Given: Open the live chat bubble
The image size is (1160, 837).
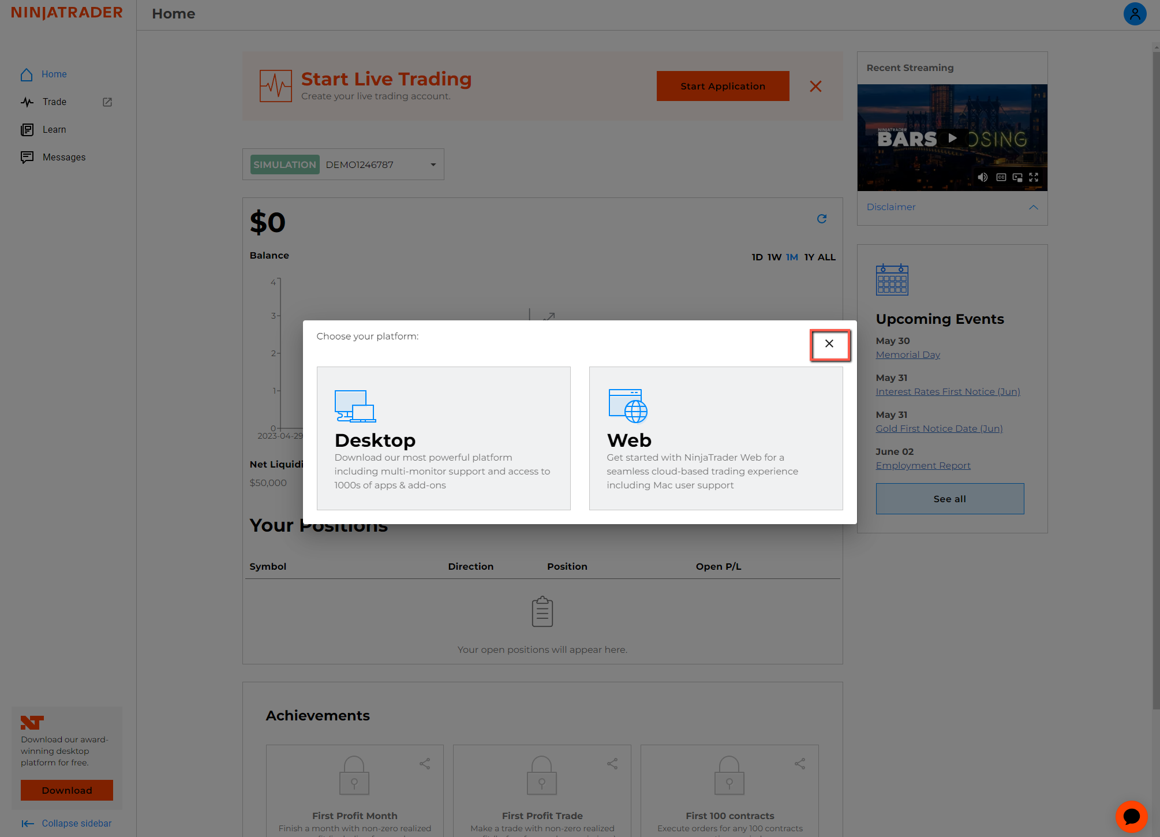Looking at the screenshot, I should coord(1131,816).
